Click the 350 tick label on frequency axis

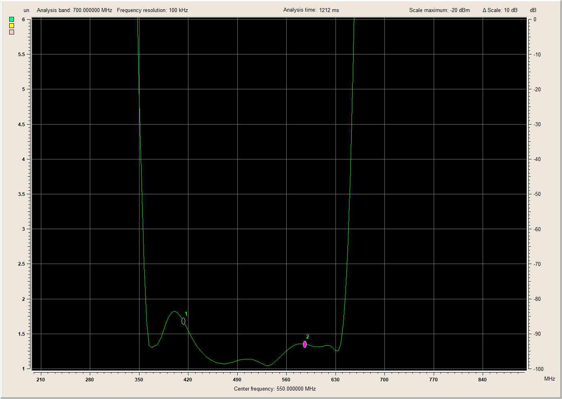click(139, 379)
